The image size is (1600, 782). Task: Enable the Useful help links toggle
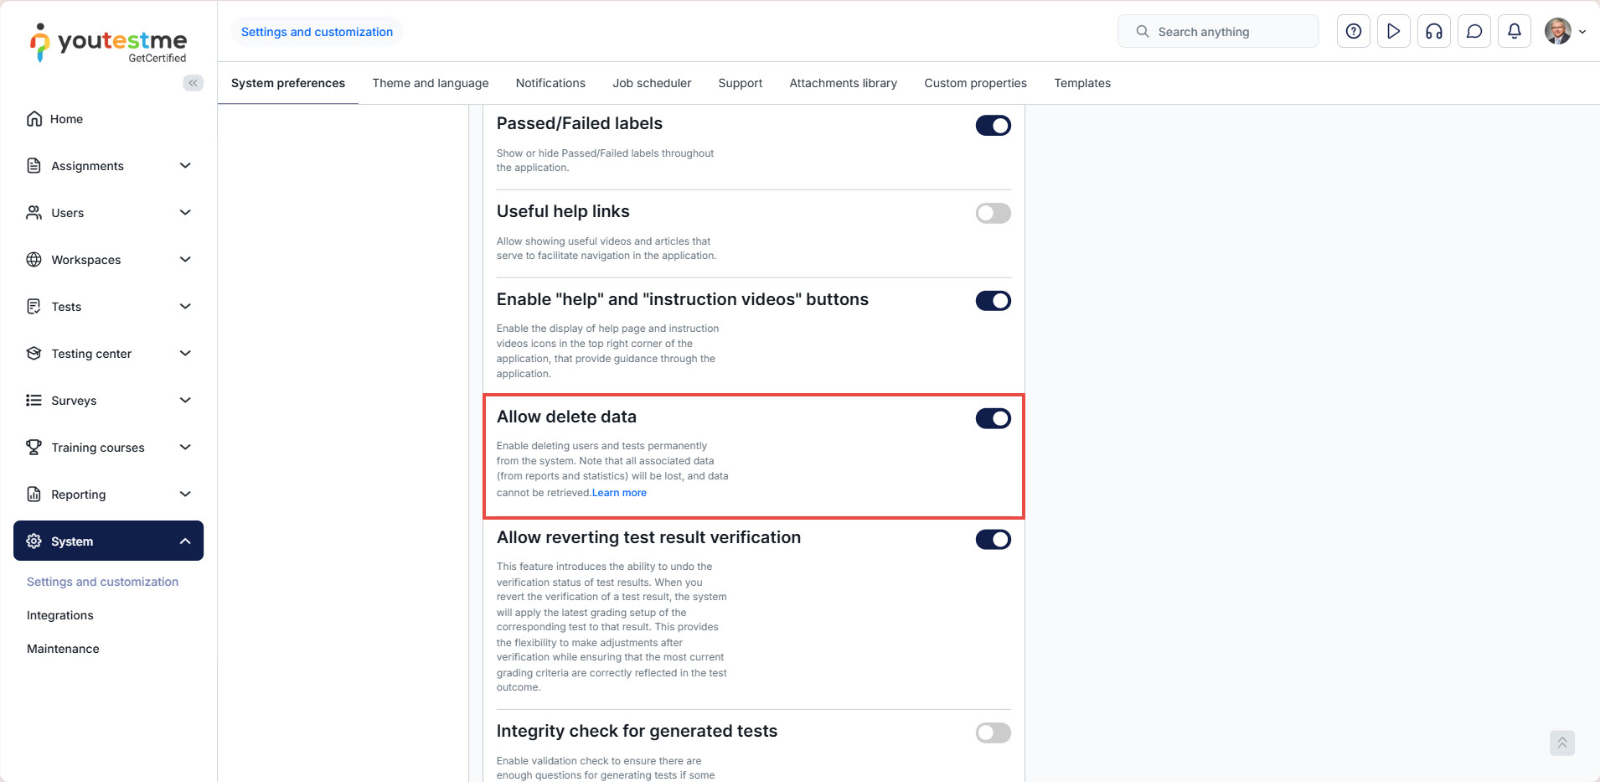click(x=993, y=214)
